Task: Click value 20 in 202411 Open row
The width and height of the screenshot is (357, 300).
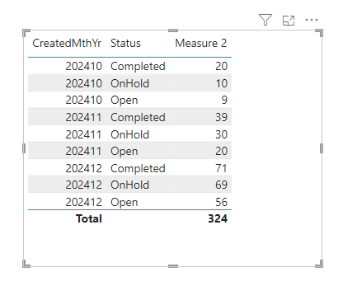Action: click(x=221, y=151)
